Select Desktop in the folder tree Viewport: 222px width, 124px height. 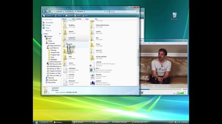tap(49, 37)
